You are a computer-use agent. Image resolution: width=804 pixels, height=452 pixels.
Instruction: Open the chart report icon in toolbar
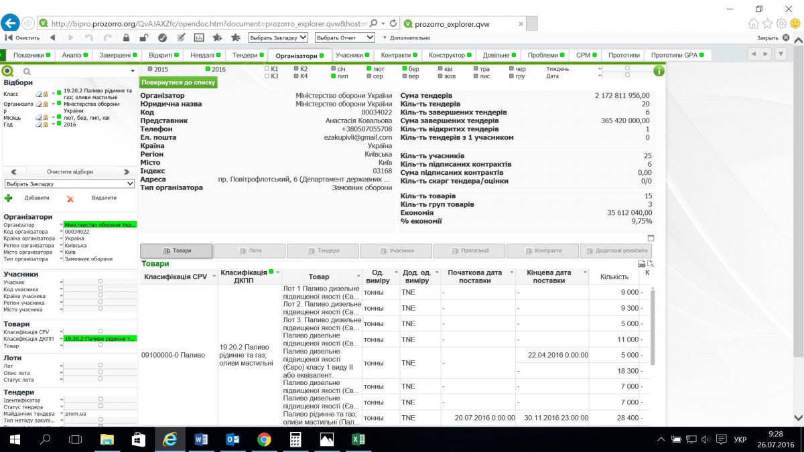(x=199, y=37)
